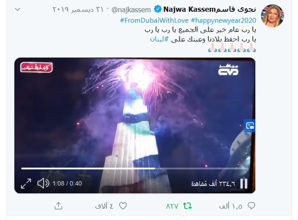
Task: Open the tweet date ٣١ ديسمبر ٢٠١٩
Action: (78, 9)
